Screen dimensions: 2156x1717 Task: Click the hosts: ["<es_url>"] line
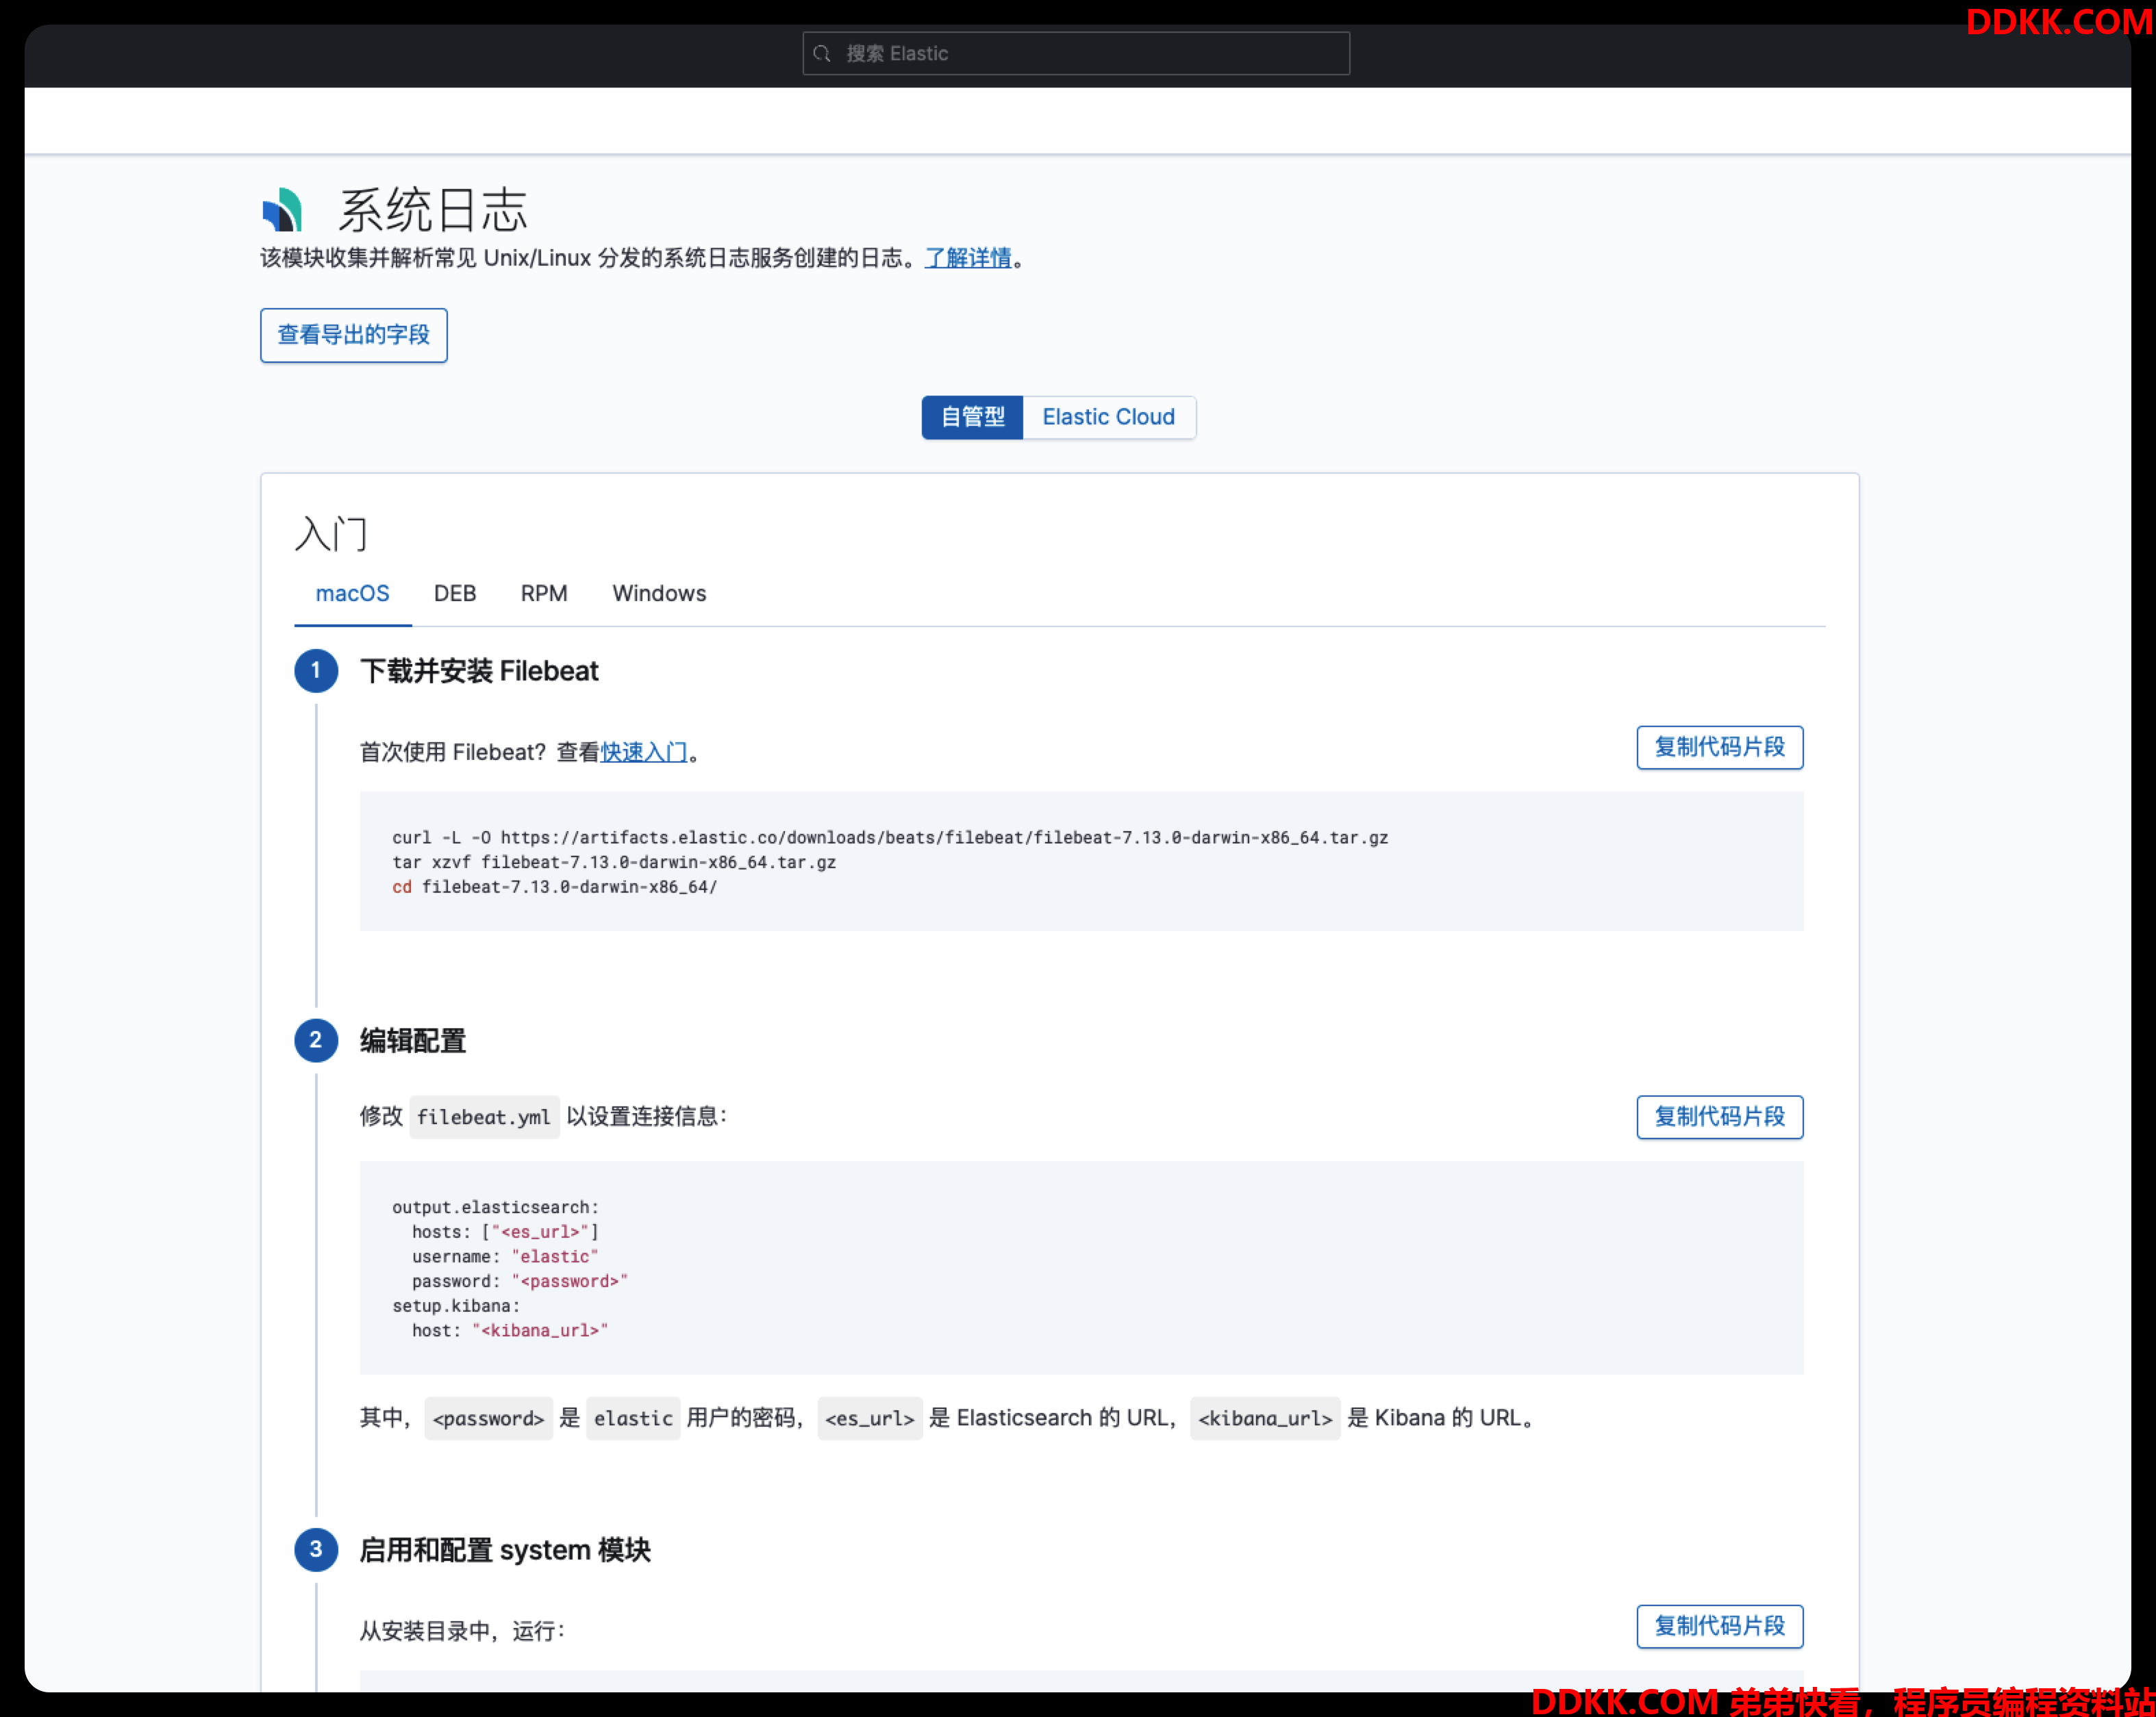click(505, 1232)
